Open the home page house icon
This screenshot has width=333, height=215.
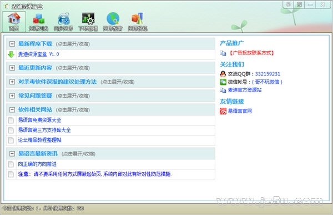(14, 18)
